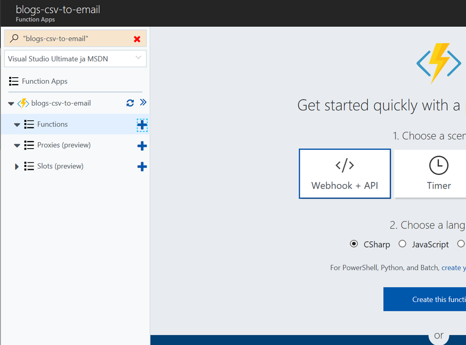This screenshot has width=466, height=345.
Task: Expand the Slots (preview) node arrow
Action: point(17,166)
